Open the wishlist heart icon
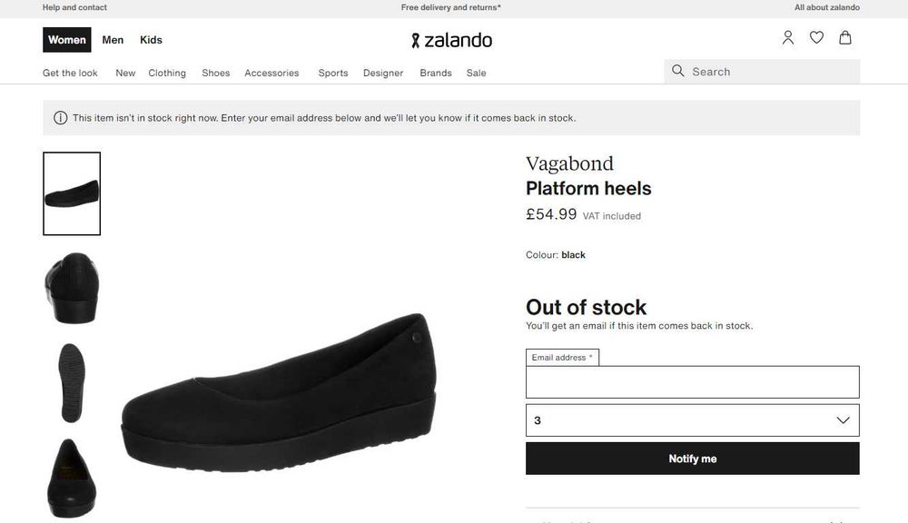Image resolution: width=908 pixels, height=523 pixels. click(816, 38)
